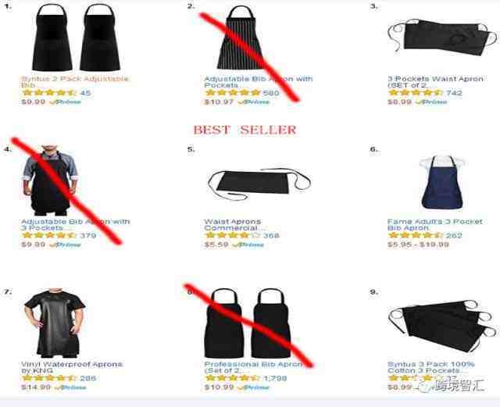The image size is (500, 407).
Task: Open Fame Adults 3 Pocket Bib Apron link
Action: tap(435, 224)
